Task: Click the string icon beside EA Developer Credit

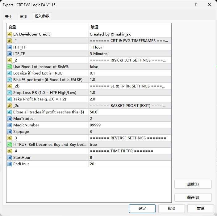Action: pyautogui.click(x=10, y=34)
